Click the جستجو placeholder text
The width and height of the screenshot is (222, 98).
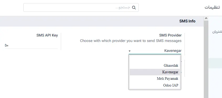tap(123, 8)
